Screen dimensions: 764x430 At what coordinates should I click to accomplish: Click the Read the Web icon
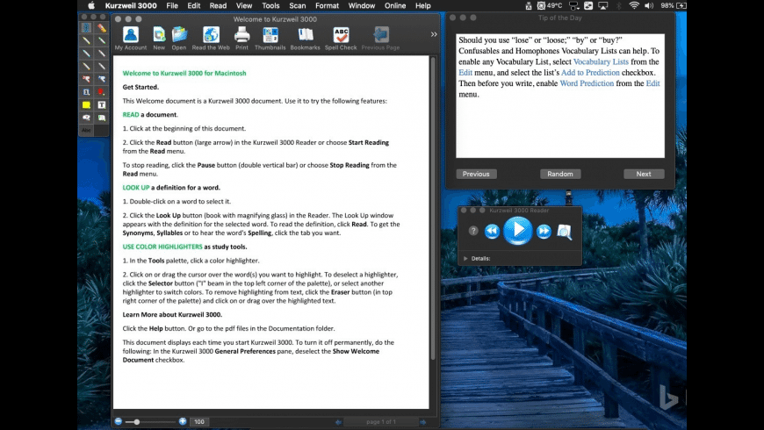coord(211,35)
